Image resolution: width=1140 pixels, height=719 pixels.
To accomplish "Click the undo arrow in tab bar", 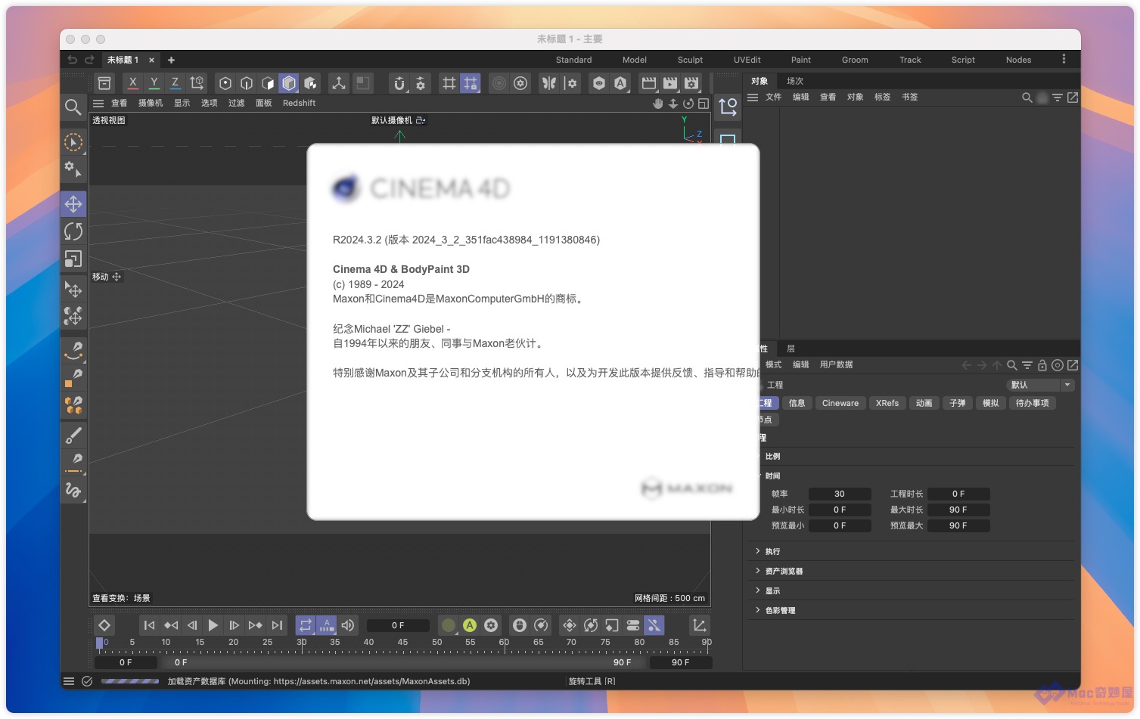I will point(72,60).
